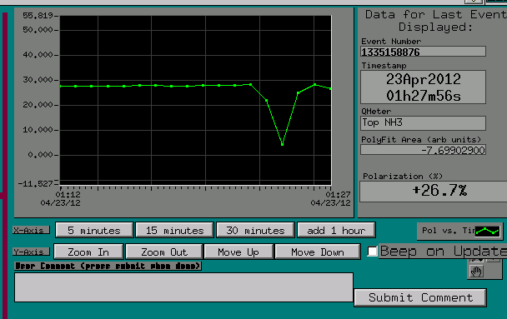The width and height of the screenshot is (507, 319).
Task: Click the partly hidden zoom tool above hand icon
Action: pyautogui.click(x=476, y=260)
